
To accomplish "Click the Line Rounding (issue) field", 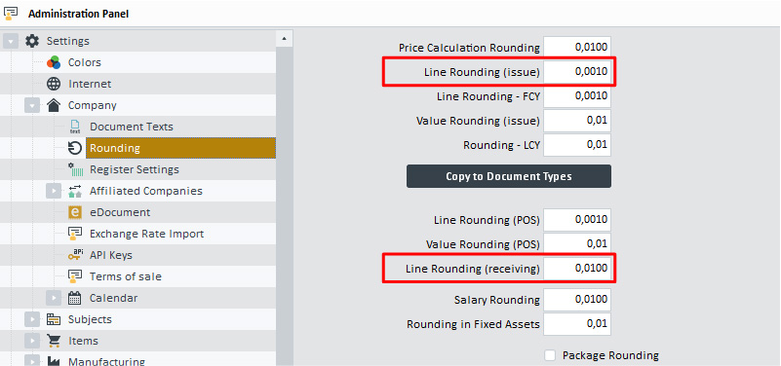I will pyautogui.click(x=577, y=72).
